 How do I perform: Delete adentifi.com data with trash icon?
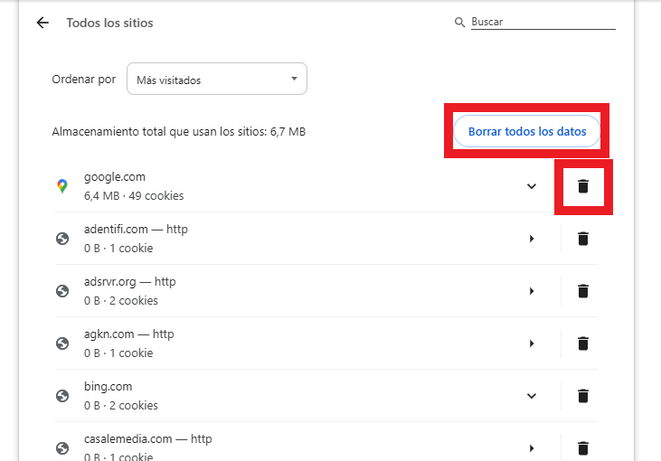click(x=583, y=239)
